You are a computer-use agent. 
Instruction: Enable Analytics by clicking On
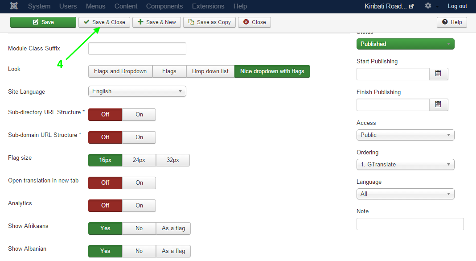[139, 206]
